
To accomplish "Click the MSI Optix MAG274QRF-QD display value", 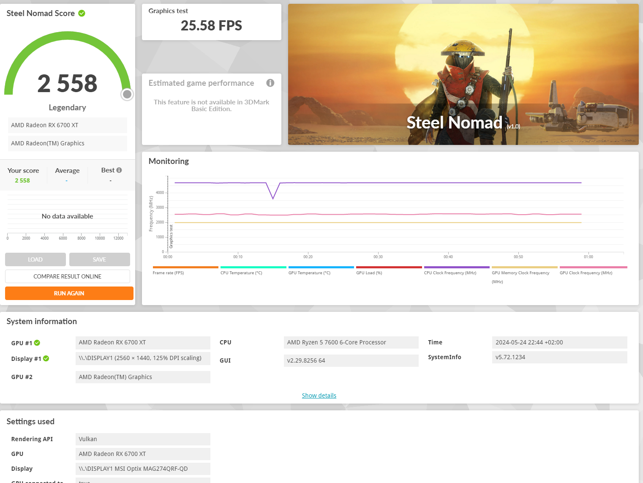I will [143, 469].
